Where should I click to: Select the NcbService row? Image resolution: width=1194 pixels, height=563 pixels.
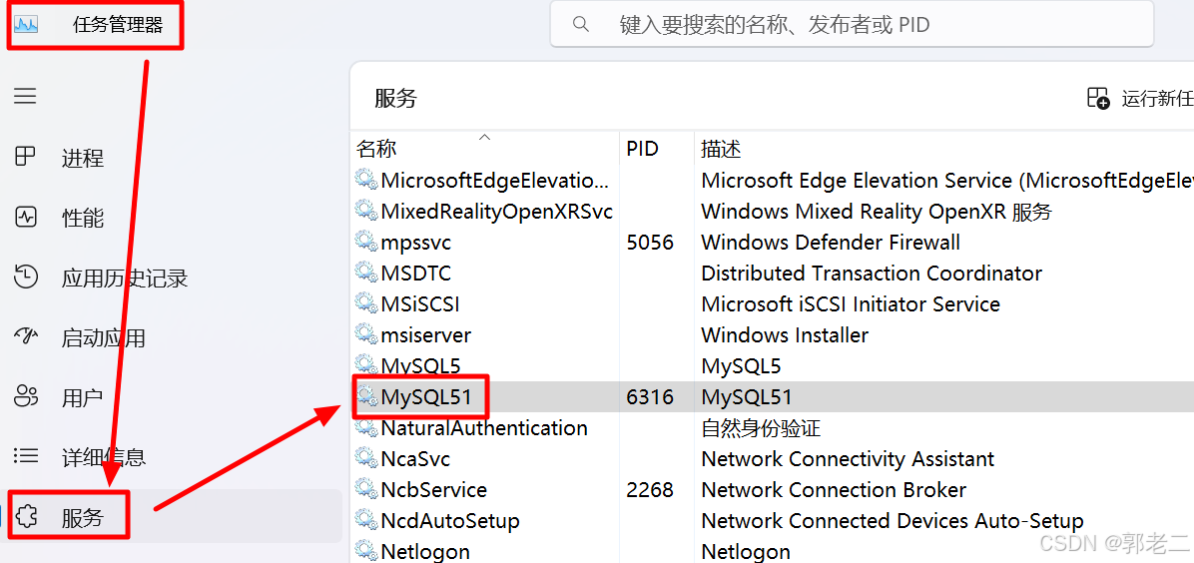[433, 490]
